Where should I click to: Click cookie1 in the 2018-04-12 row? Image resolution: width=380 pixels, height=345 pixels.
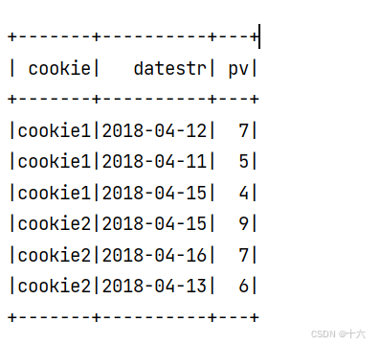coord(55,131)
